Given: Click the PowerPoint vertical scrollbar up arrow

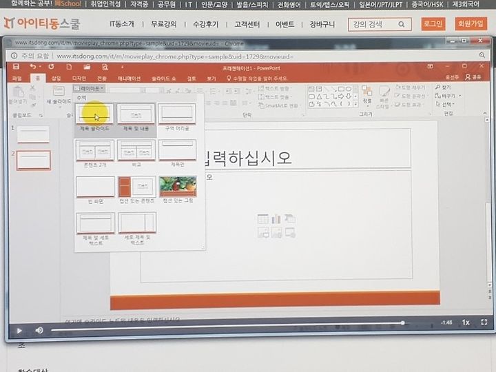Looking at the screenshot, I should point(488,120).
